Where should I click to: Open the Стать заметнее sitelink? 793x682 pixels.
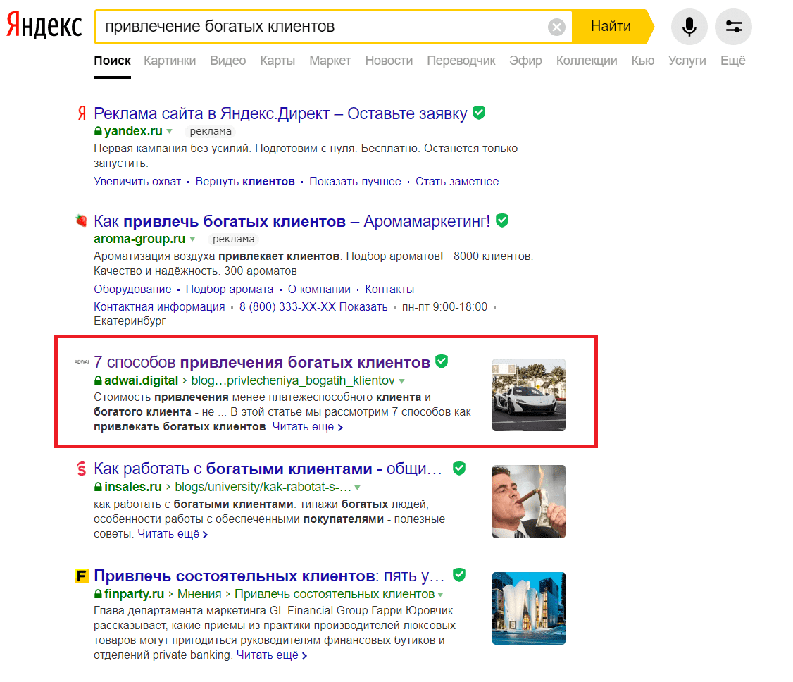pyautogui.click(x=456, y=181)
